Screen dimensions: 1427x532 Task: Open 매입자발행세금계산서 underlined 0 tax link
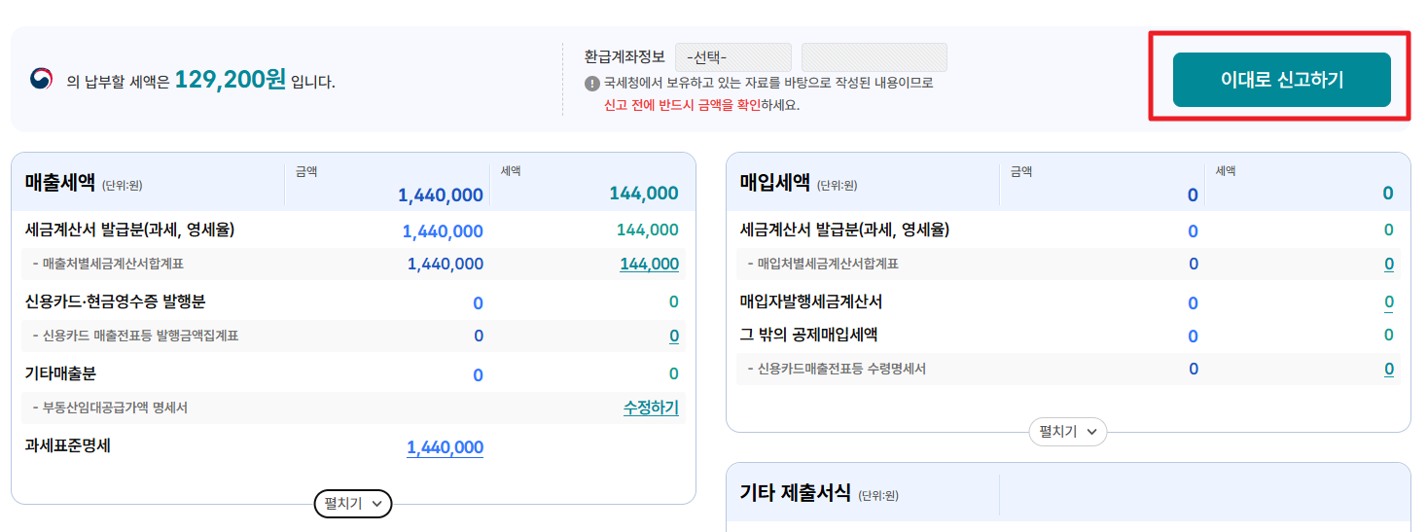[x=1389, y=302]
